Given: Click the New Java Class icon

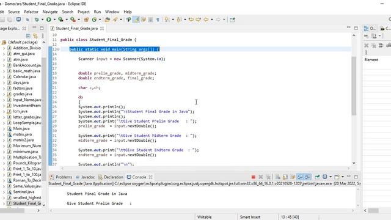Looking at the screenshot, I should click(x=94, y=20).
